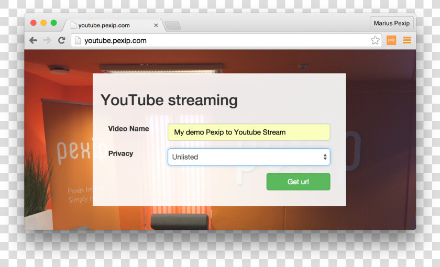The width and height of the screenshot is (440, 267).
Task: Click the green Get url button
Action: (298, 182)
